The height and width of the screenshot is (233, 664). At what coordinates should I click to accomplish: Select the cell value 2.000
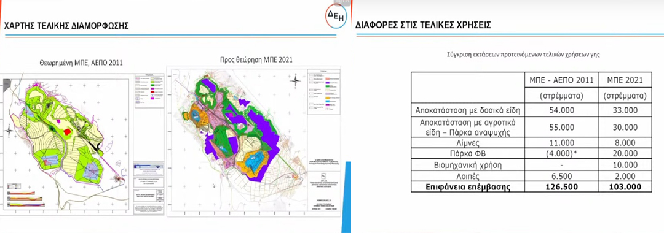(625, 175)
